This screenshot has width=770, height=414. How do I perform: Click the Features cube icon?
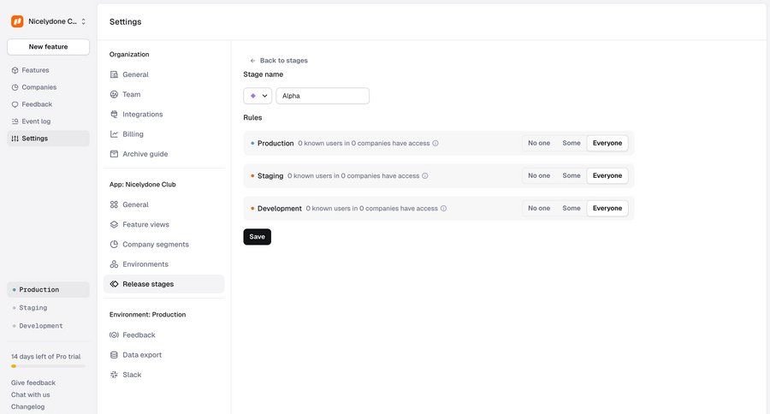tap(15, 70)
